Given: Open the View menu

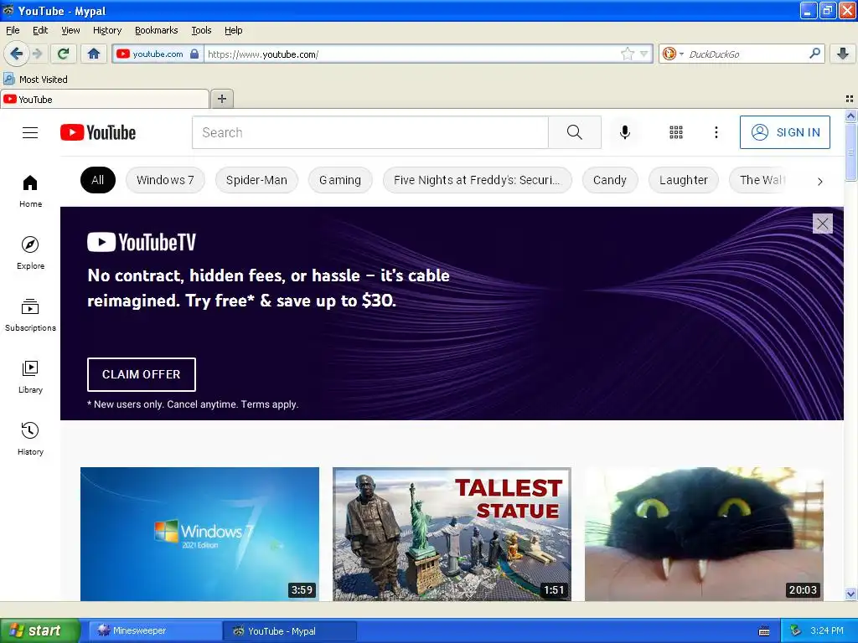Looking at the screenshot, I should click(x=70, y=30).
